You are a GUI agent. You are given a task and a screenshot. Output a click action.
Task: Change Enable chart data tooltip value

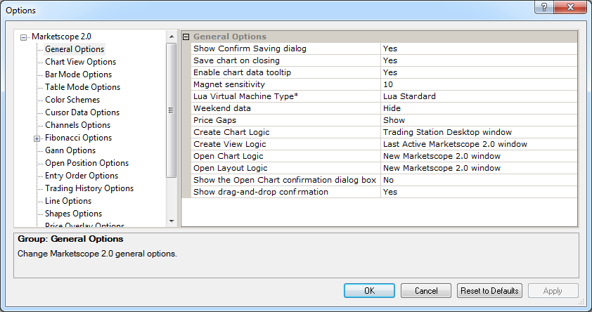pos(478,72)
